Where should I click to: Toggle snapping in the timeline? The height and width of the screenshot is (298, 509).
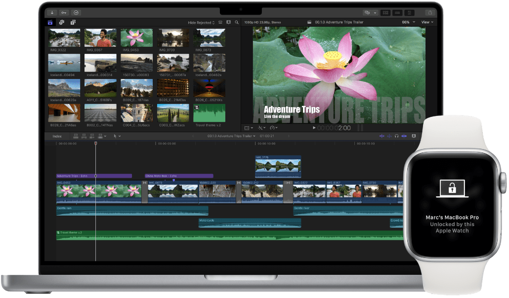pyautogui.click(x=404, y=136)
